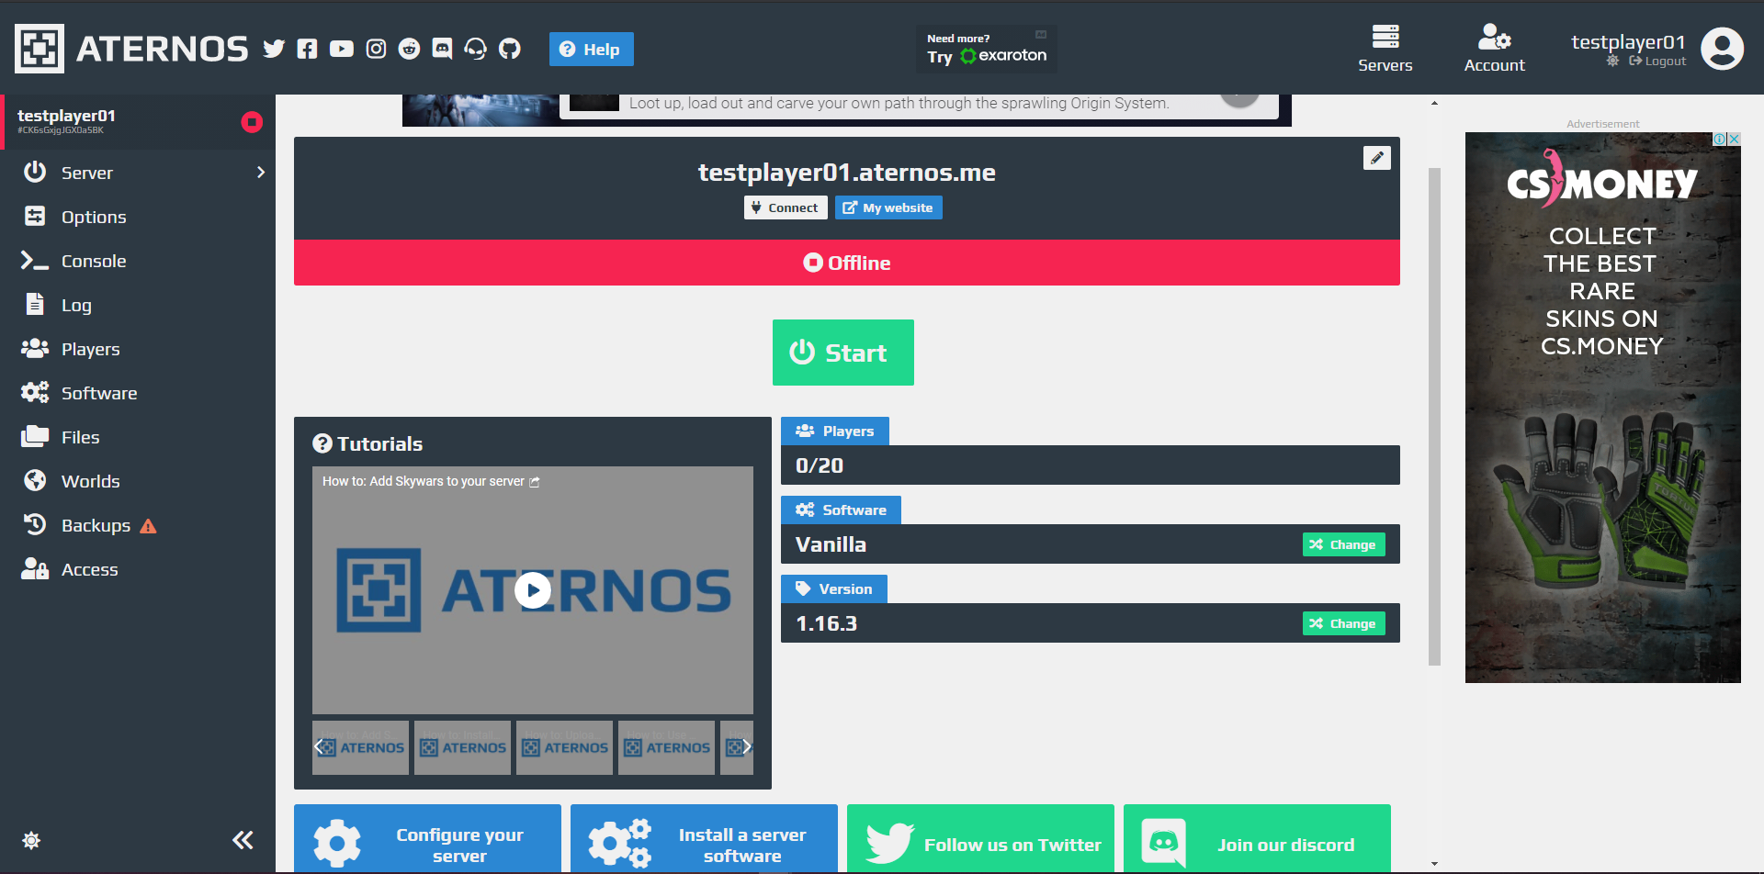Image resolution: width=1764 pixels, height=874 pixels.
Task: Change the Vanilla software
Action: [1343, 544]
